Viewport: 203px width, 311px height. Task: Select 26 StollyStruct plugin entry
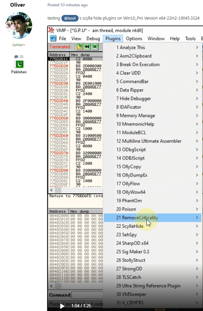coord(153,260)
